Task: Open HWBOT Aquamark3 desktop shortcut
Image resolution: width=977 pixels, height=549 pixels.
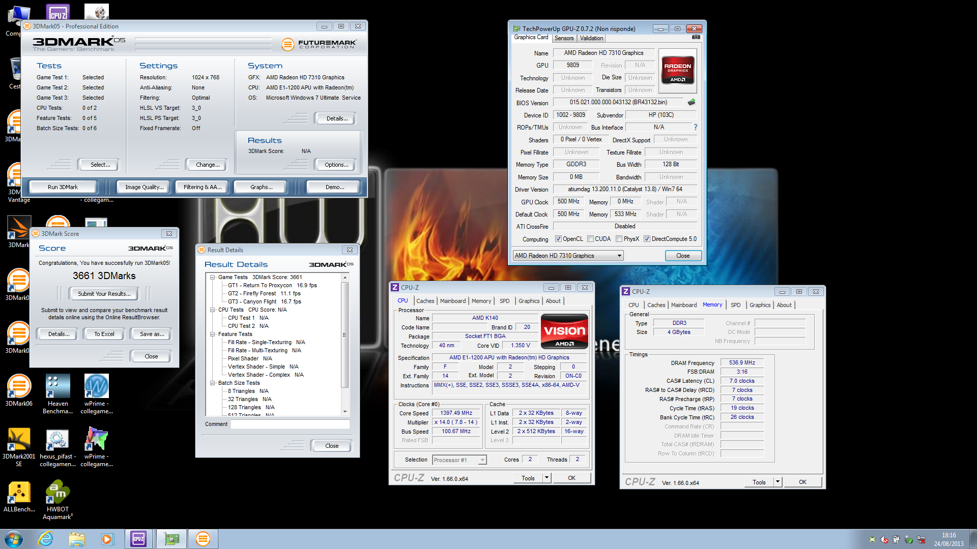Action: pyautogui.click(x=58, y=500)
